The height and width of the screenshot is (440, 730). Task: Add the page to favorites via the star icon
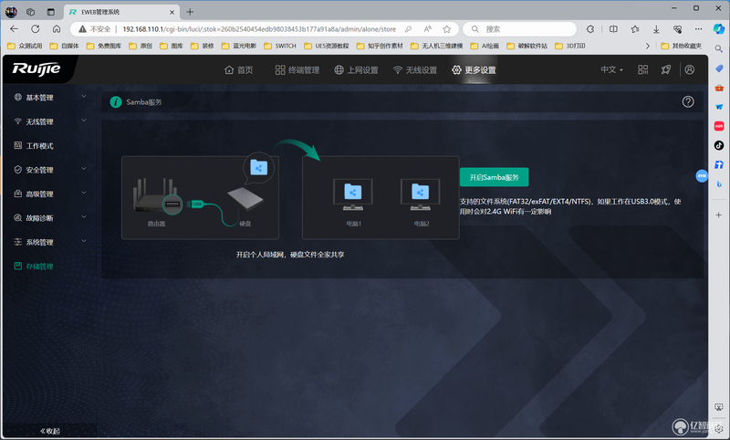(446, 29)
